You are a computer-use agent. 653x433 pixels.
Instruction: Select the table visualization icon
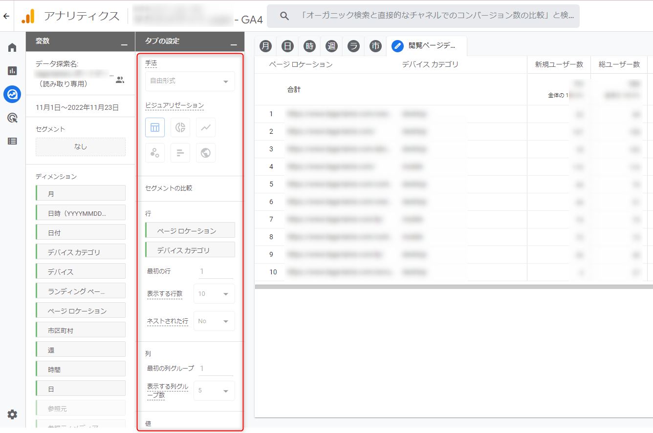pyautogui.click(x=155, y=127)
